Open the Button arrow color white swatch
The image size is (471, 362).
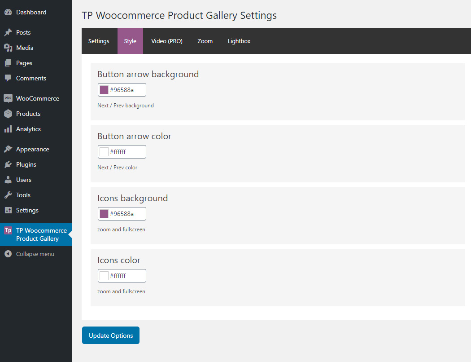pos(104,152)
